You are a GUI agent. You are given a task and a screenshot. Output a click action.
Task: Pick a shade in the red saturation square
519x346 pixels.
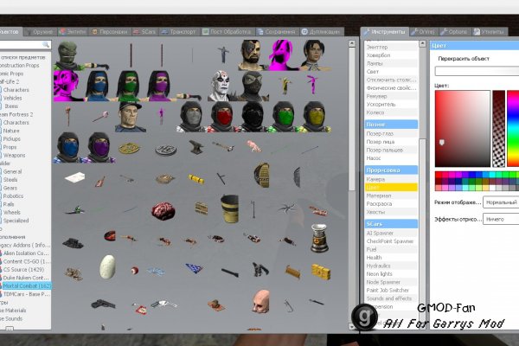click(463, 129)
